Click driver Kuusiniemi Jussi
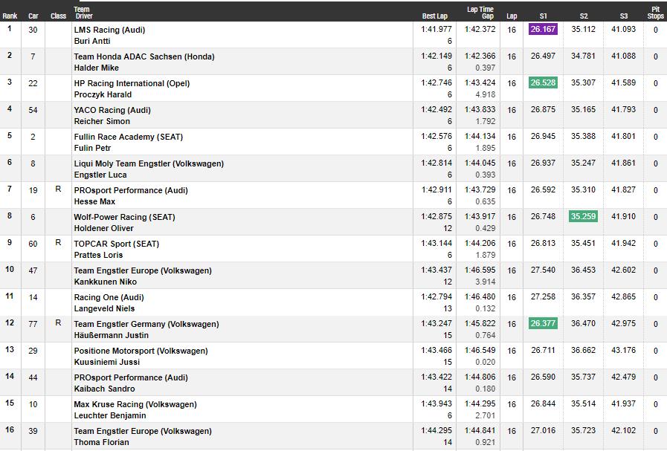The width and height of the screenshot is (667, 451). [107, 363]
